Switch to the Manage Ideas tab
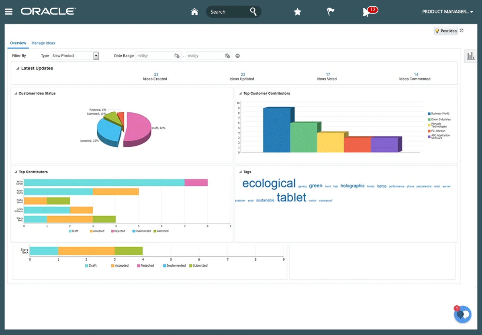 coord(43,43)
